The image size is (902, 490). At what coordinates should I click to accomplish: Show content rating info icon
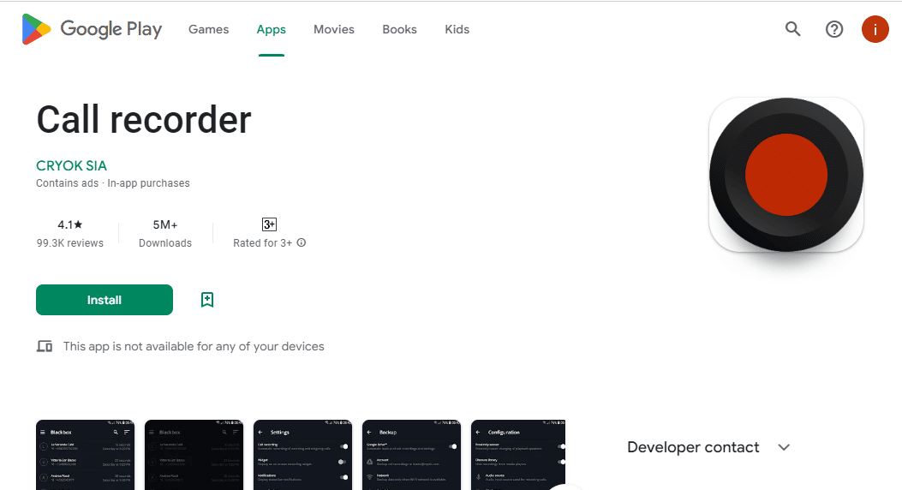coord(302,242)
